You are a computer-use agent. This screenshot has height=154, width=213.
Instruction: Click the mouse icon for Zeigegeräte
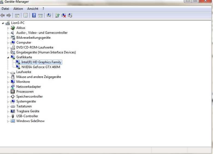(x=13, y=77)
